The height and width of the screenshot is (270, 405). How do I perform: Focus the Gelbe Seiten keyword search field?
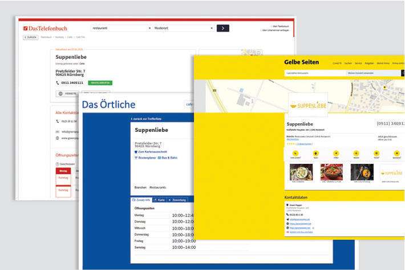tap(315, 73)
